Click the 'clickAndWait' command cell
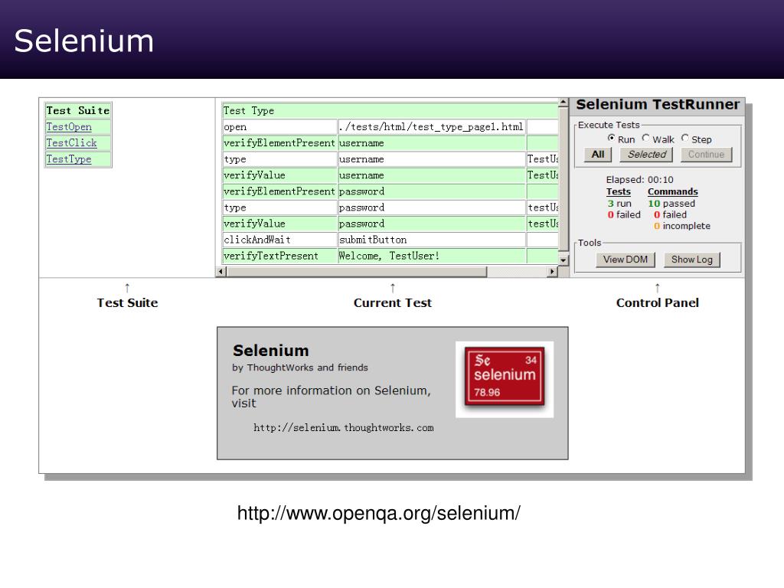Viewport: 784px width, 588px height. 279,240
